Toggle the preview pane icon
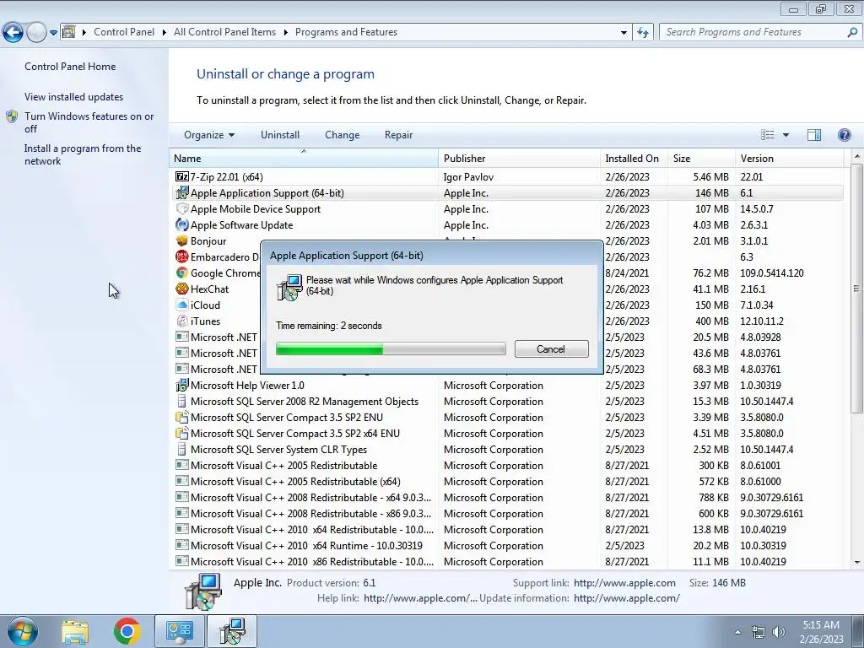The width and height of the screenshot is (864, 648). pos(814,135)
